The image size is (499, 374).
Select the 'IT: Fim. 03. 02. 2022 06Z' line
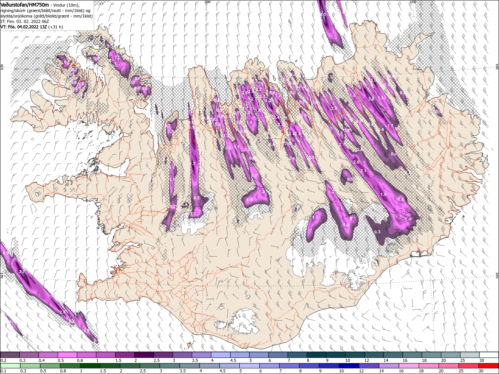point(25,21)
